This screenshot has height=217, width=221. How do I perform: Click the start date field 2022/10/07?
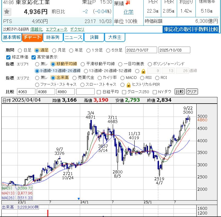coord(141,50)
